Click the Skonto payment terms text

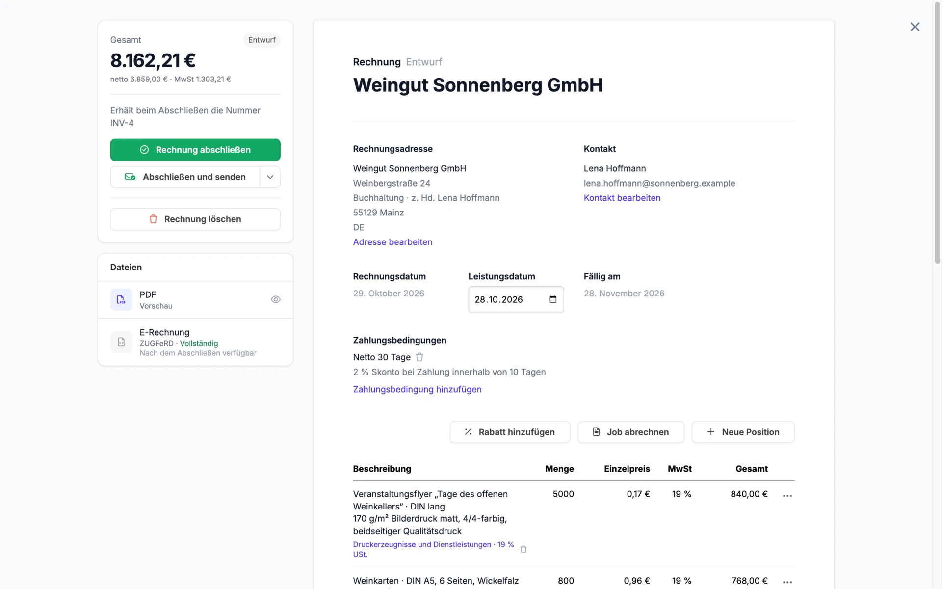click(x=449, y=372)
